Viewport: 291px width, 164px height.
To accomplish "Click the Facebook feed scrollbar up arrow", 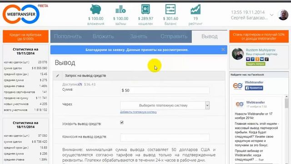I will 286,97.
